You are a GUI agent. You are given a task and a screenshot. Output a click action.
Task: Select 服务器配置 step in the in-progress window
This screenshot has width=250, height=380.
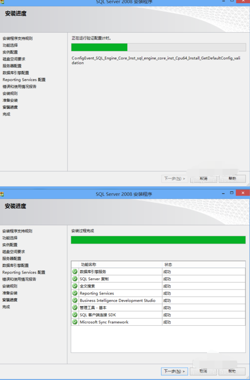pyautogui.click(x=12, y=66)
